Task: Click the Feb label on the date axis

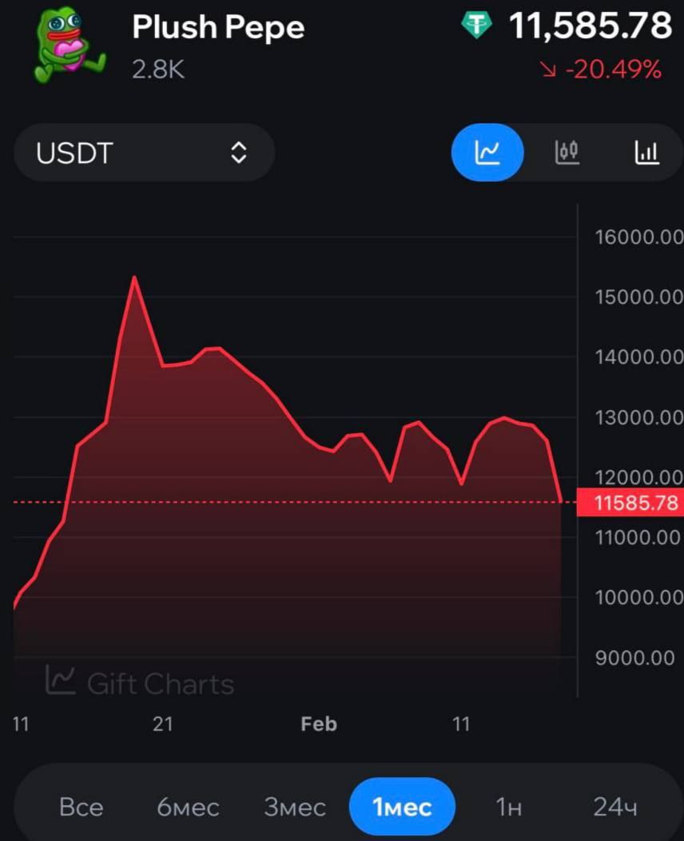Action: 319,724
